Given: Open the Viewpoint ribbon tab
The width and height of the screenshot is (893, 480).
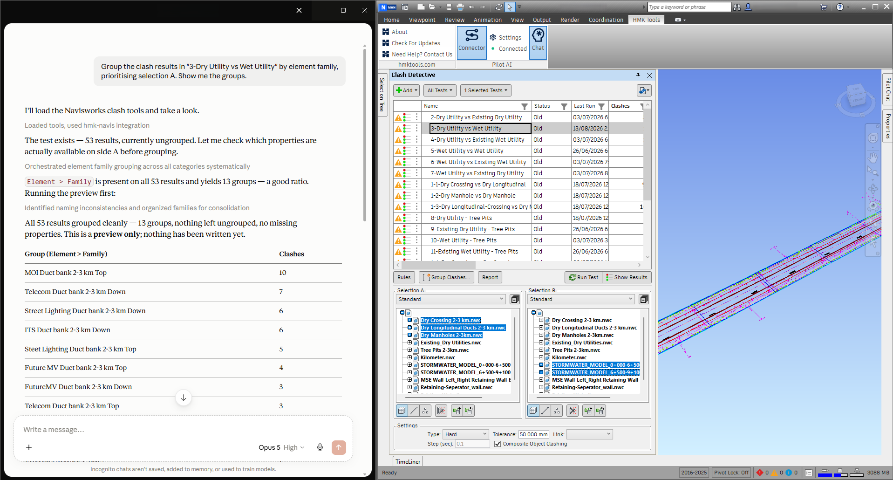Looking at the screenshot, I should tap(422, 20).
